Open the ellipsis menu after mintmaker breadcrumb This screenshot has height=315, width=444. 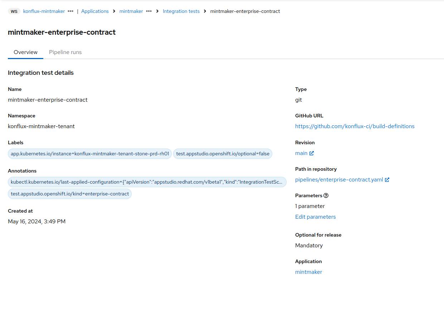[148, 11]
